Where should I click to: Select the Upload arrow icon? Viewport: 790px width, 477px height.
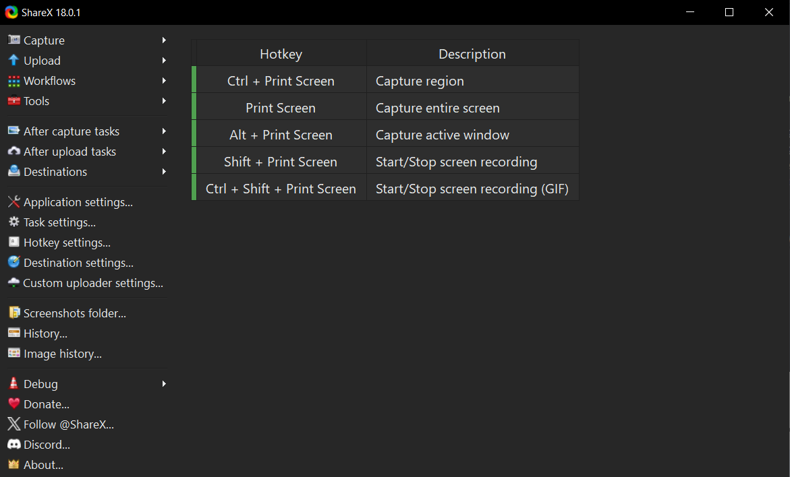tap(13, 60)
